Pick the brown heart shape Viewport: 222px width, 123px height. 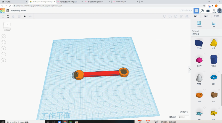coord(214,95)
